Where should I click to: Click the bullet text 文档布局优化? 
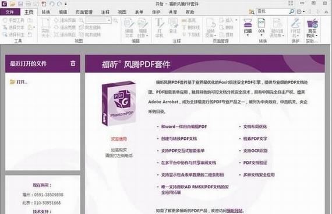[255, 127]
